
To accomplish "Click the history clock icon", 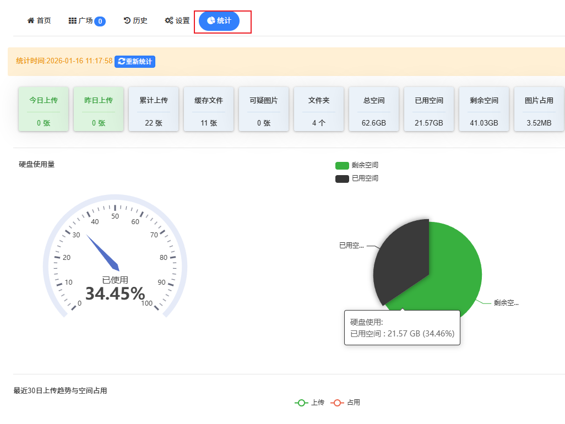I will point(127,20).
